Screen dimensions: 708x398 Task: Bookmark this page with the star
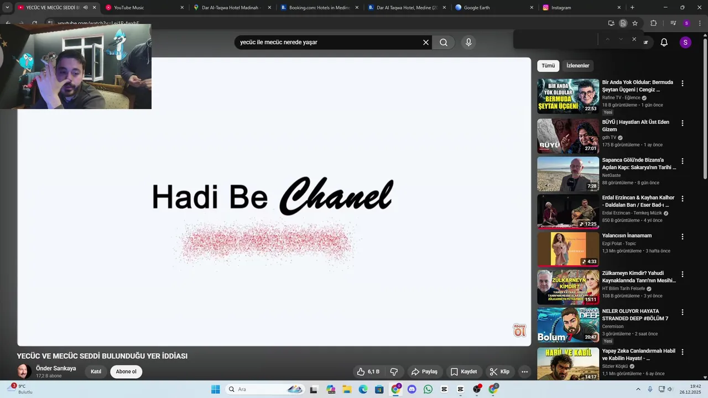635,23
